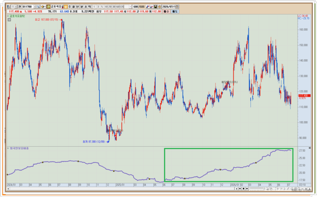Screen dimensions: 317x197
Task: Click the 2026/07/1 date field
Action: [169, 7]
